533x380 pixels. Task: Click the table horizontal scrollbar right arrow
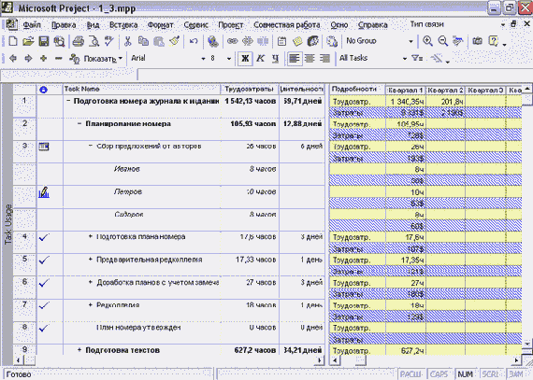[319, 360]
